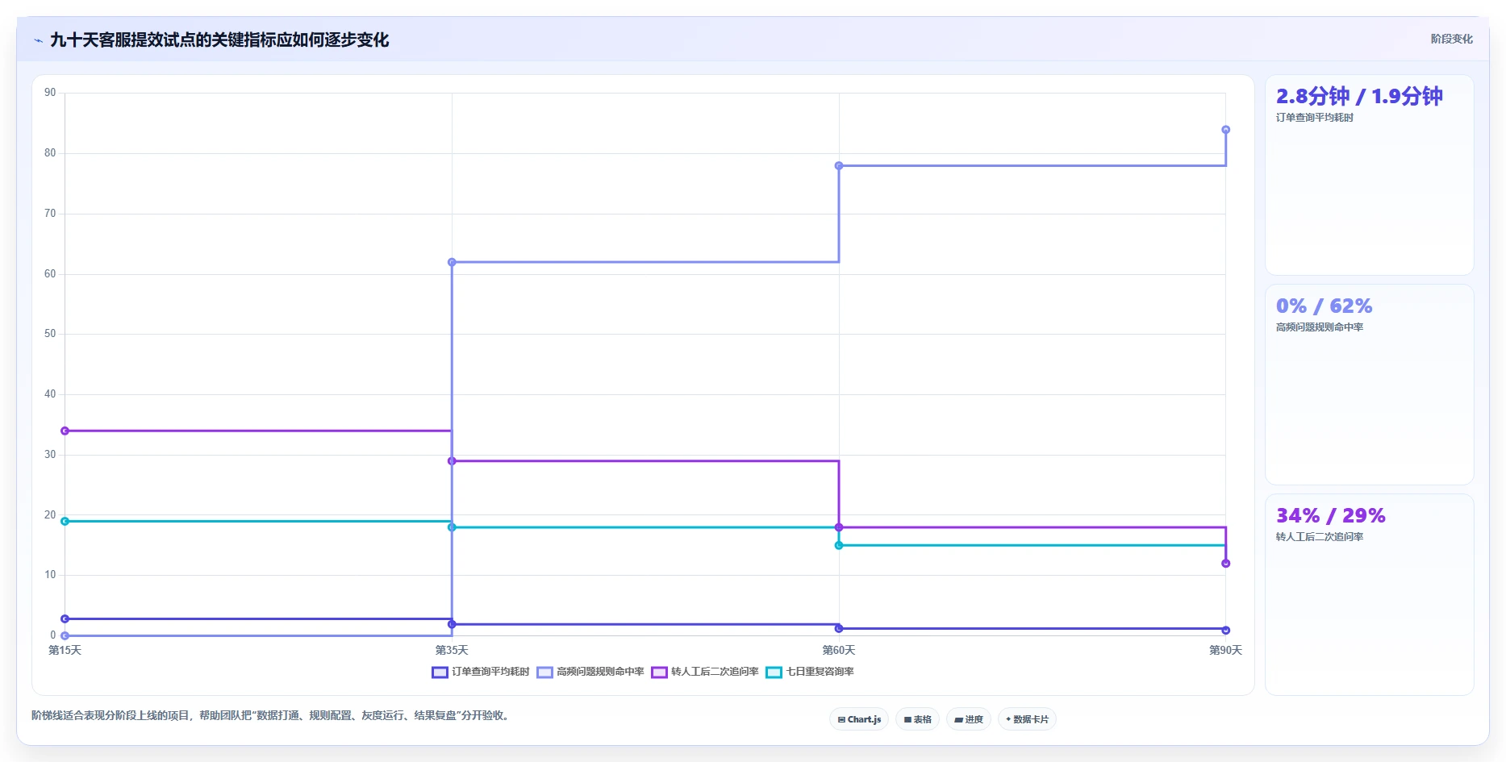Screen dimensions: 1506x762
Task: Click the 订单查询平均耗时 caption in the stat card
Action: point(1315,118)
